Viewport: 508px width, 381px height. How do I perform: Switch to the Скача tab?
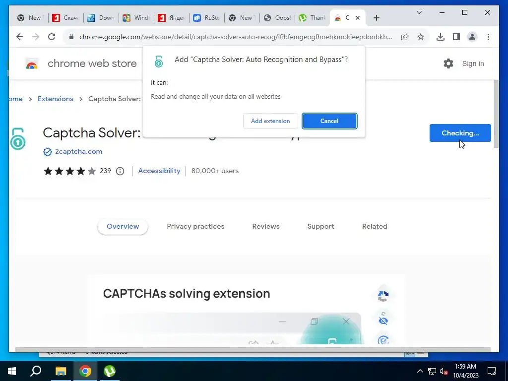pyautogui.click(x=66, y=18)
